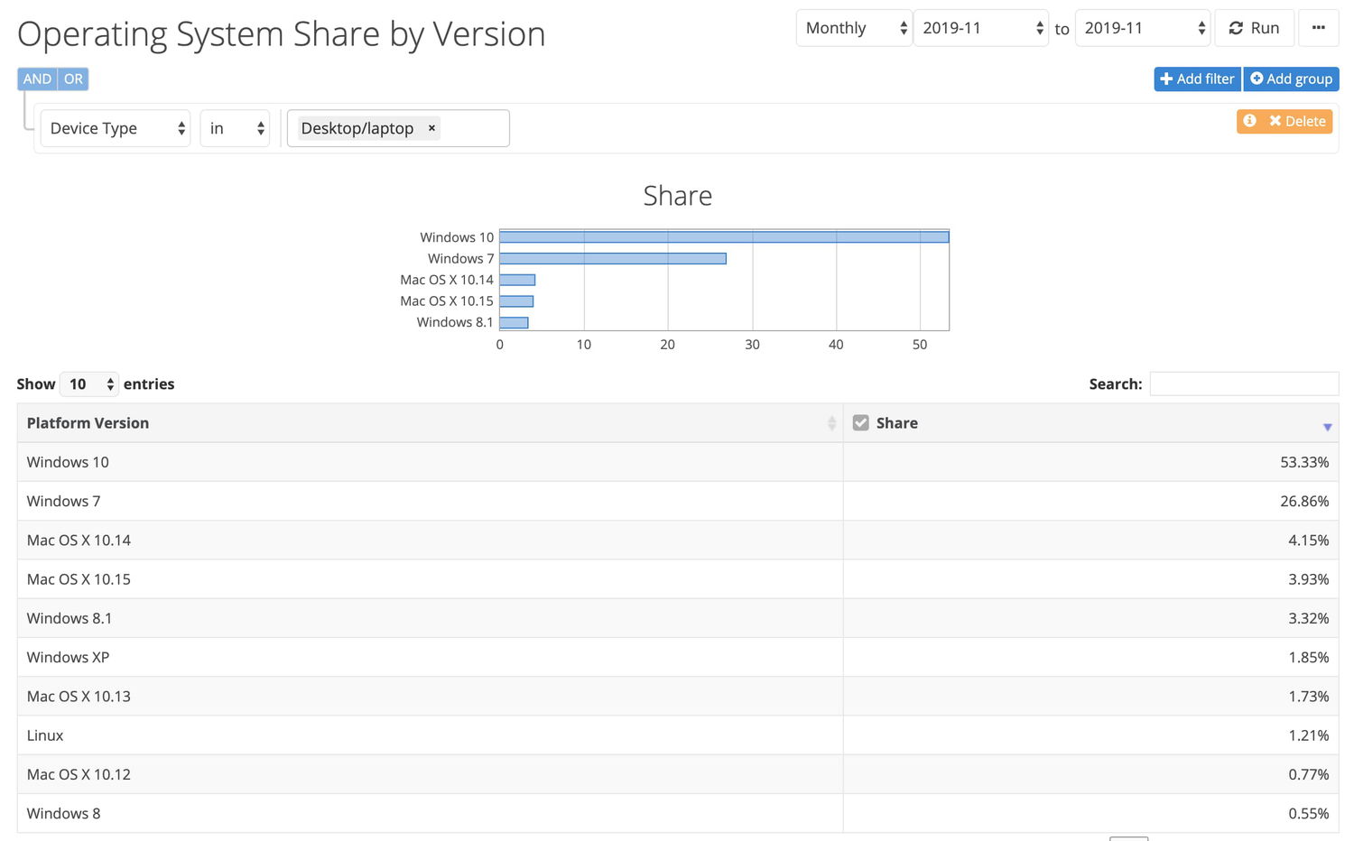Viewport: 1354px width, 841px height.
Task: Switch filter logic to OR
Action: pyautogui.click(x=73, y=79)
